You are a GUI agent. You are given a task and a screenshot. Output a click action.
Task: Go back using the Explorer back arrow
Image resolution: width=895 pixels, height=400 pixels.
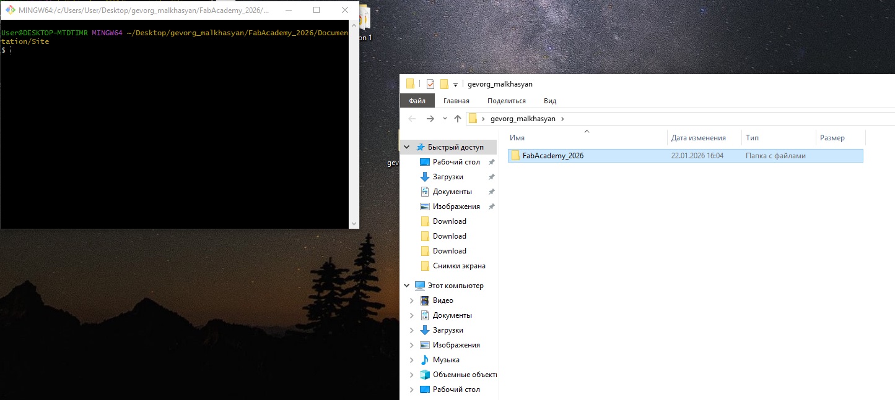(413, 119)
